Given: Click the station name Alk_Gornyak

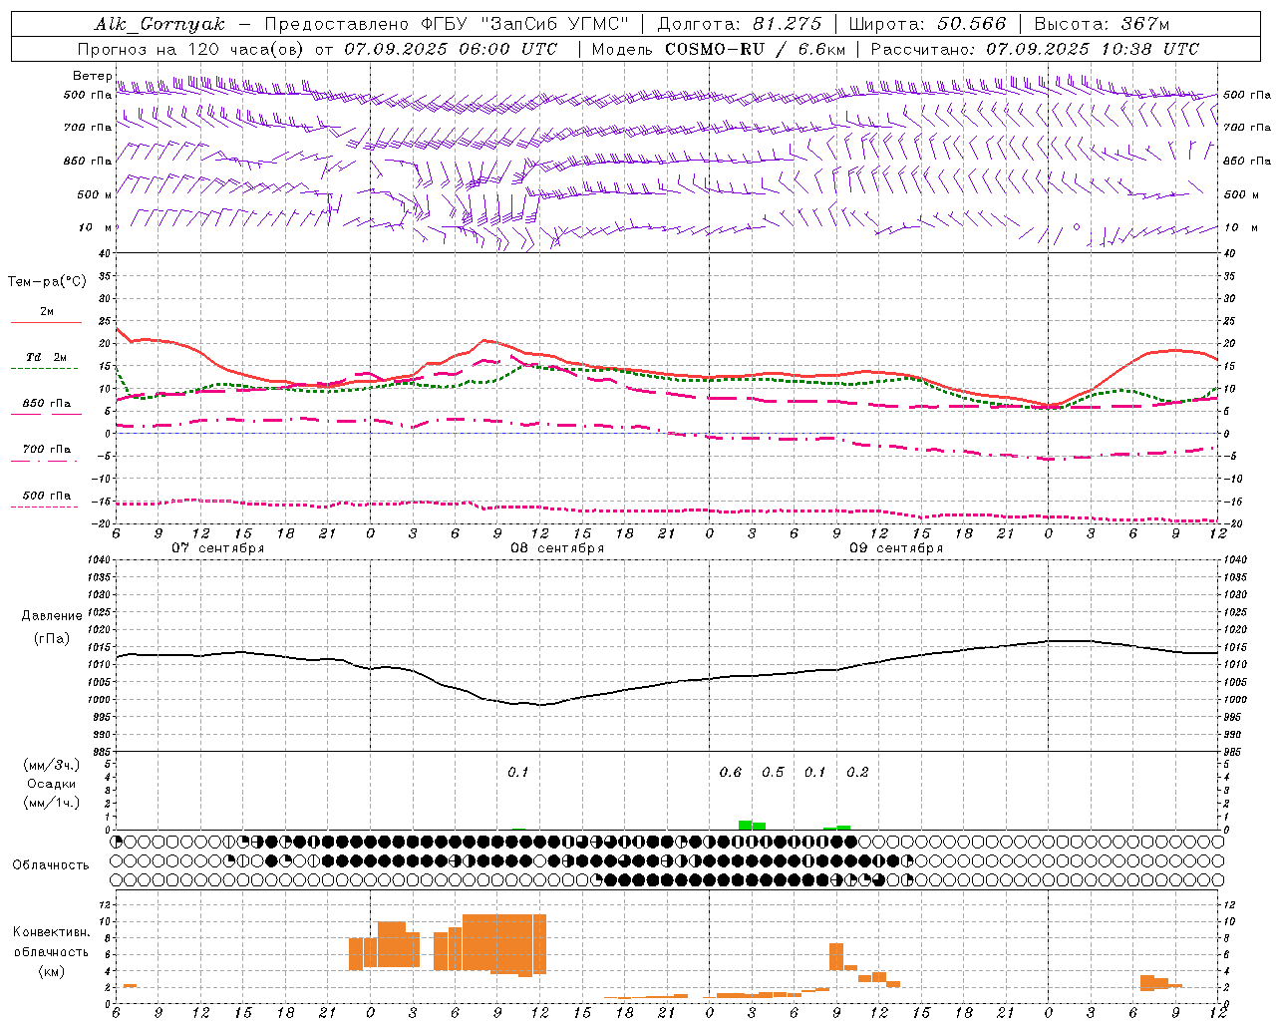Looking at the screenshot, I should pyautogui.click(x=159, y=24).
